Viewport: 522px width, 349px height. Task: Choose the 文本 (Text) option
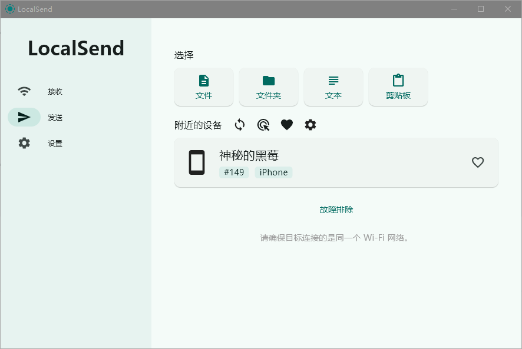click(x=333, y=87)
